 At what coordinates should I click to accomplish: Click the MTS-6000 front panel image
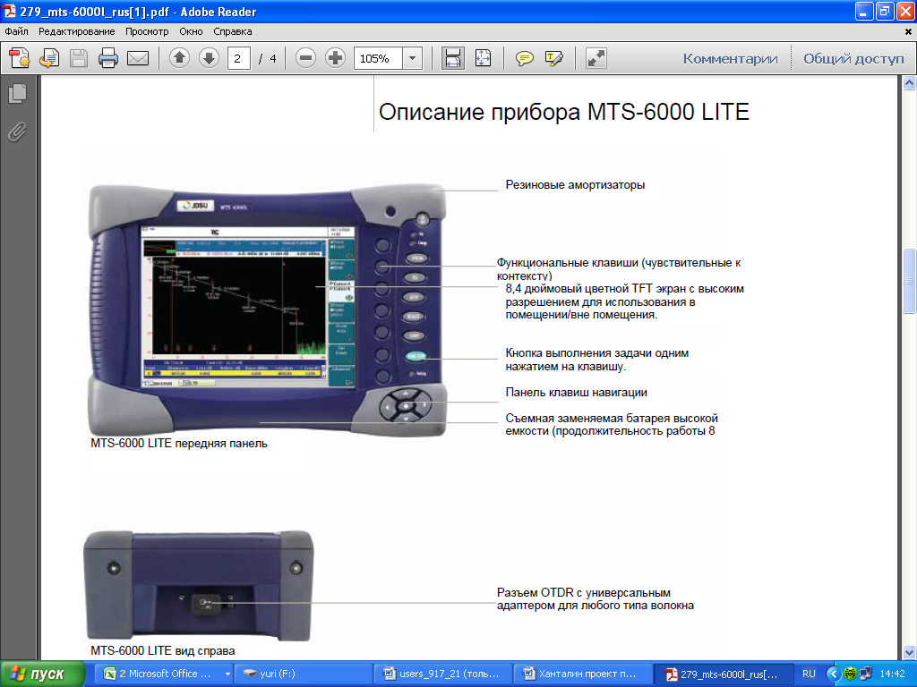267,310
